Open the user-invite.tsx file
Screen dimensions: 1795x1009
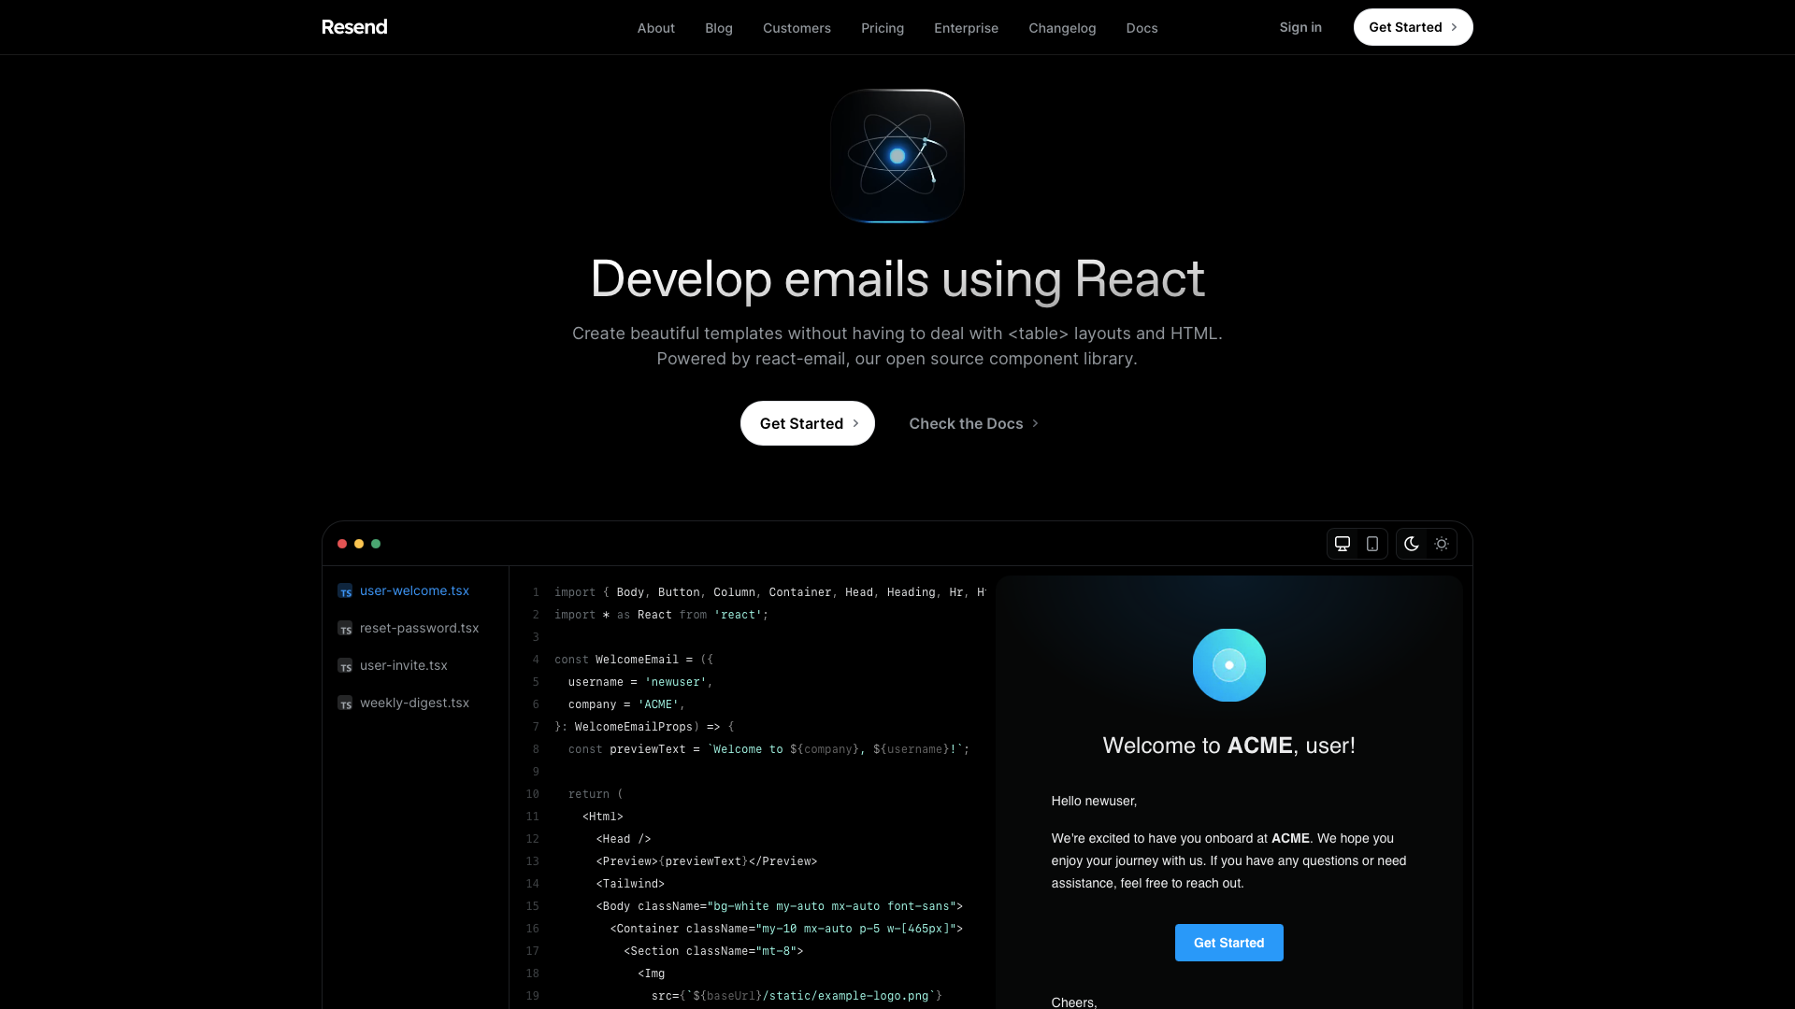pyautogui.click(x=404, y=665)
